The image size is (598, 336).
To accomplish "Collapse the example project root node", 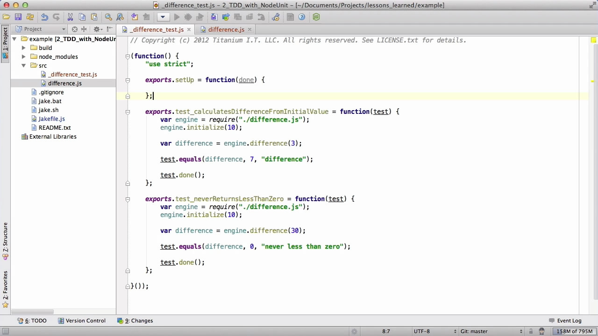I will pyautogui.click(x=14, y=39).
